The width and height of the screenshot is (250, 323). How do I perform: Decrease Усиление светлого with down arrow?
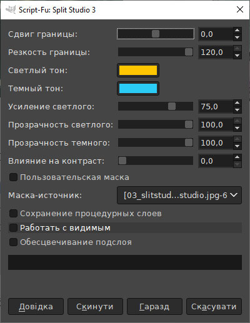click(x=237, y=110)
